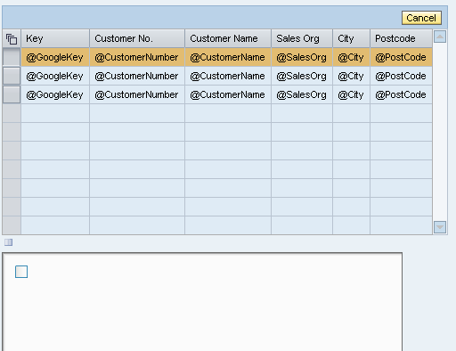The image size is (456, 351).
Task: Click @SalesOrg cell in the third row
Action: [x=302, y=94]
